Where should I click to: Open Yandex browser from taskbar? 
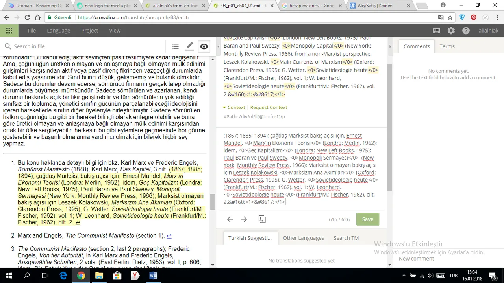pos(135,276)
